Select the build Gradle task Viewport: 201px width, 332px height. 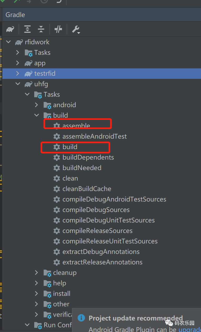(x=70, y=147)
